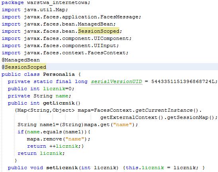The height and width of the screenshot is (172, 218).
Task: Click the serialVersionUID field name
Action: pyautogui.click(x=117, y=81)
